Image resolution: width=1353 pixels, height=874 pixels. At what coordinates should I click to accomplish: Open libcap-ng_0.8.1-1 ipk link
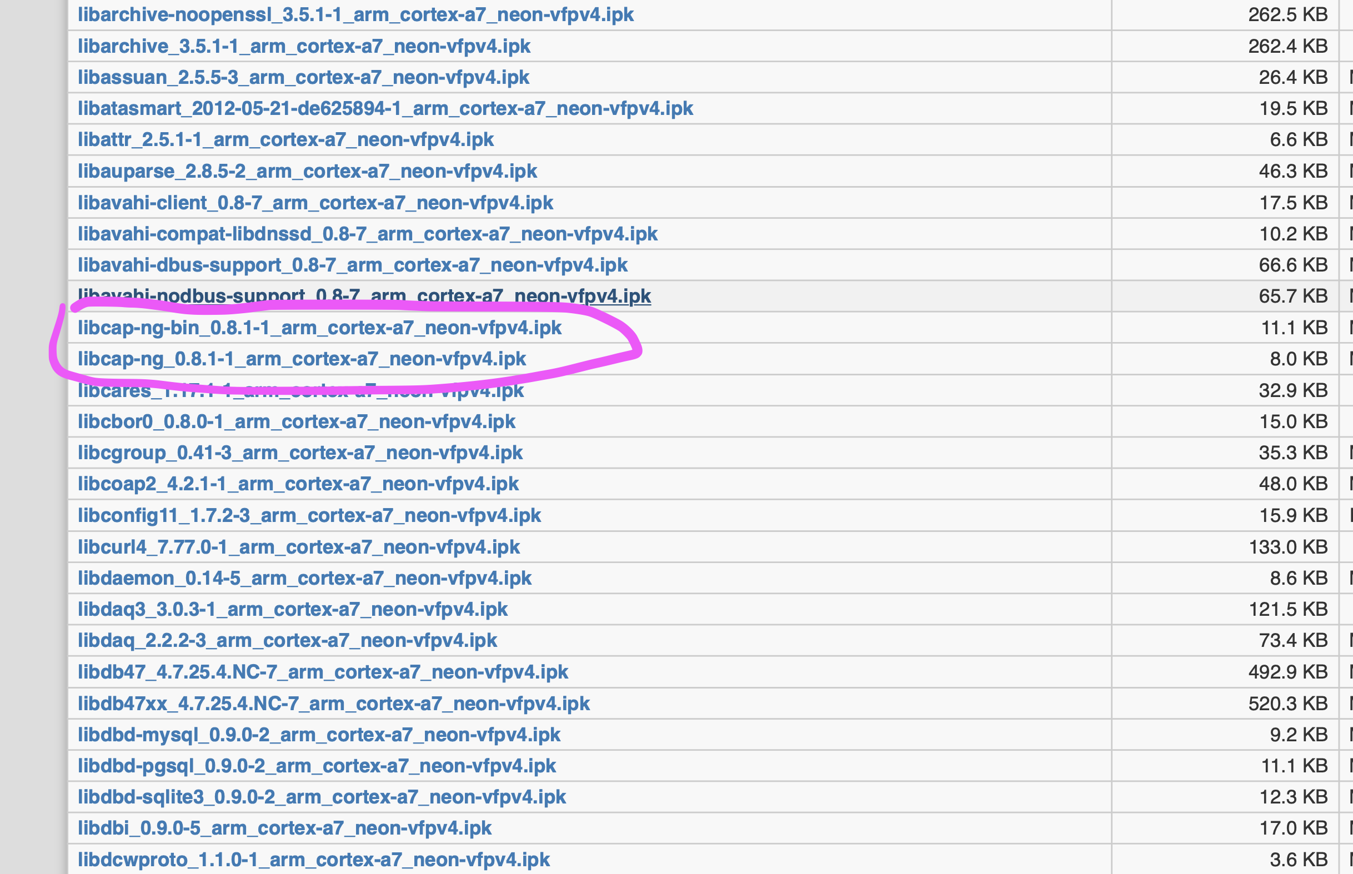pos(302,359)
